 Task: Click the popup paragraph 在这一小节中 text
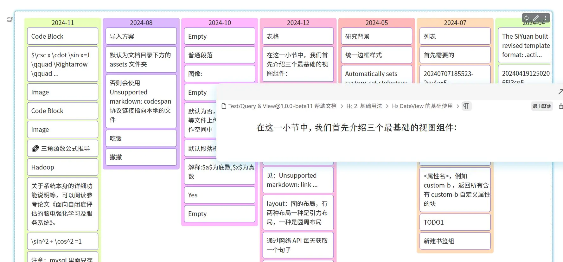(357, 128)
